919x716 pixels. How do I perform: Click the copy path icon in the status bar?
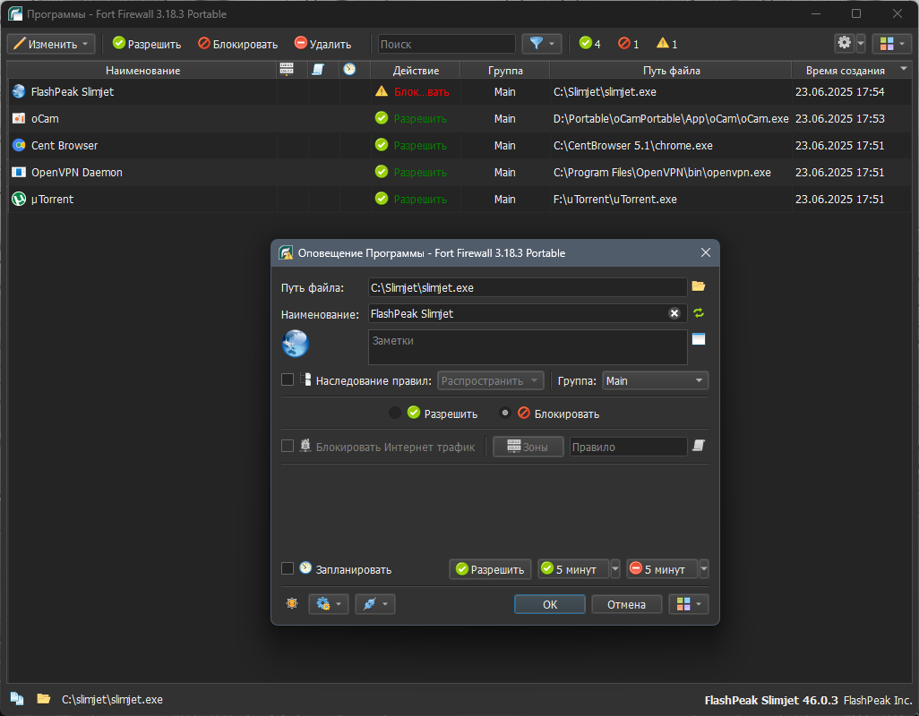tap(17, 699)
